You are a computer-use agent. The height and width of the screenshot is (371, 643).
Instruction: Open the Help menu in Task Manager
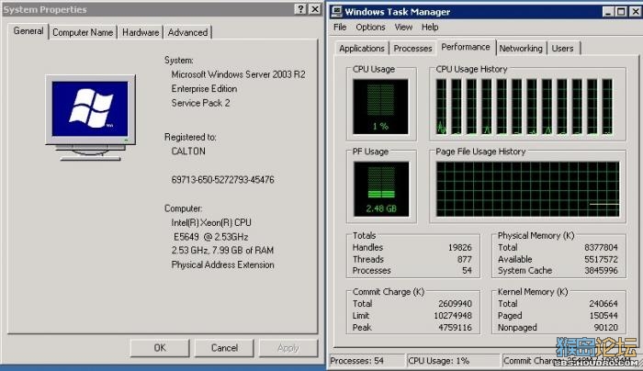[430, 27]
